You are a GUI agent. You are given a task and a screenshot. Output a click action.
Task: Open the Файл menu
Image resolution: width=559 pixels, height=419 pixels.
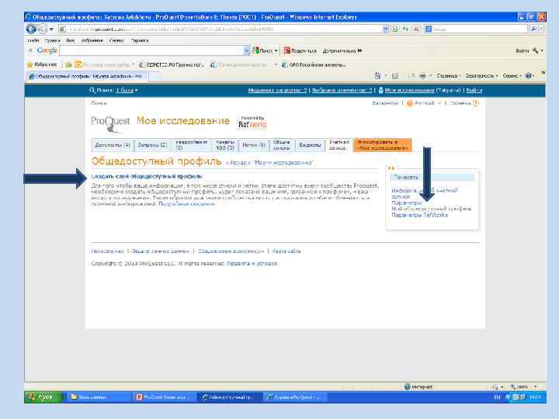[x=33, y=40]
